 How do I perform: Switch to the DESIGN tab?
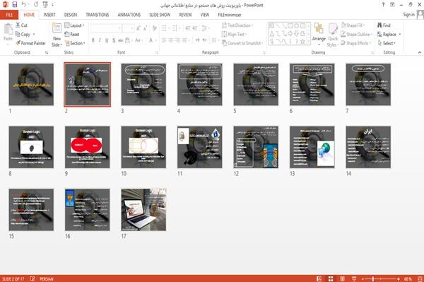[x=71, y=15]
